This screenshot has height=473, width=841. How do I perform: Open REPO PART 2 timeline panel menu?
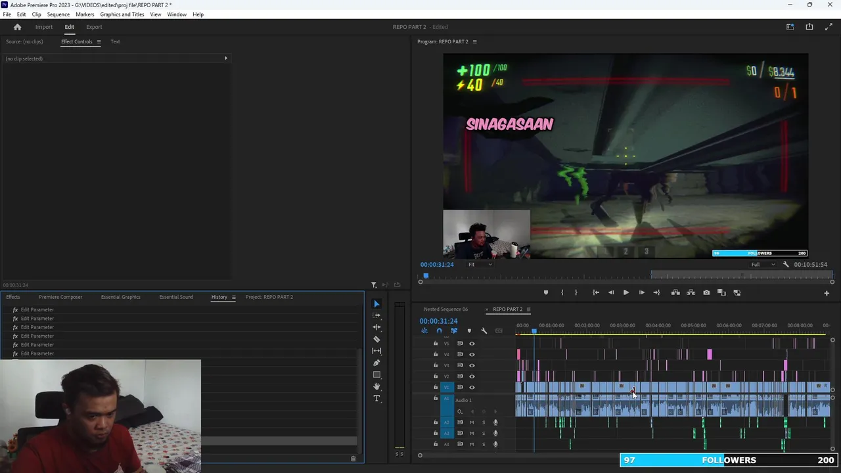click(528, 309)
